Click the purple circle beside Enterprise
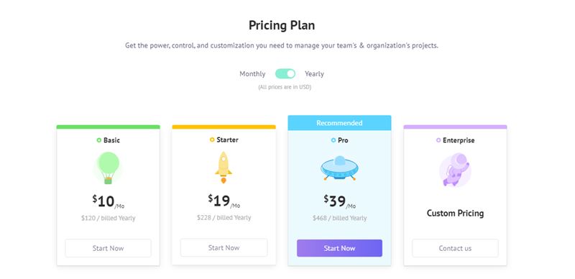Image resolution: width=575 pixels, height=279 pixels. [x=438, y=140]
